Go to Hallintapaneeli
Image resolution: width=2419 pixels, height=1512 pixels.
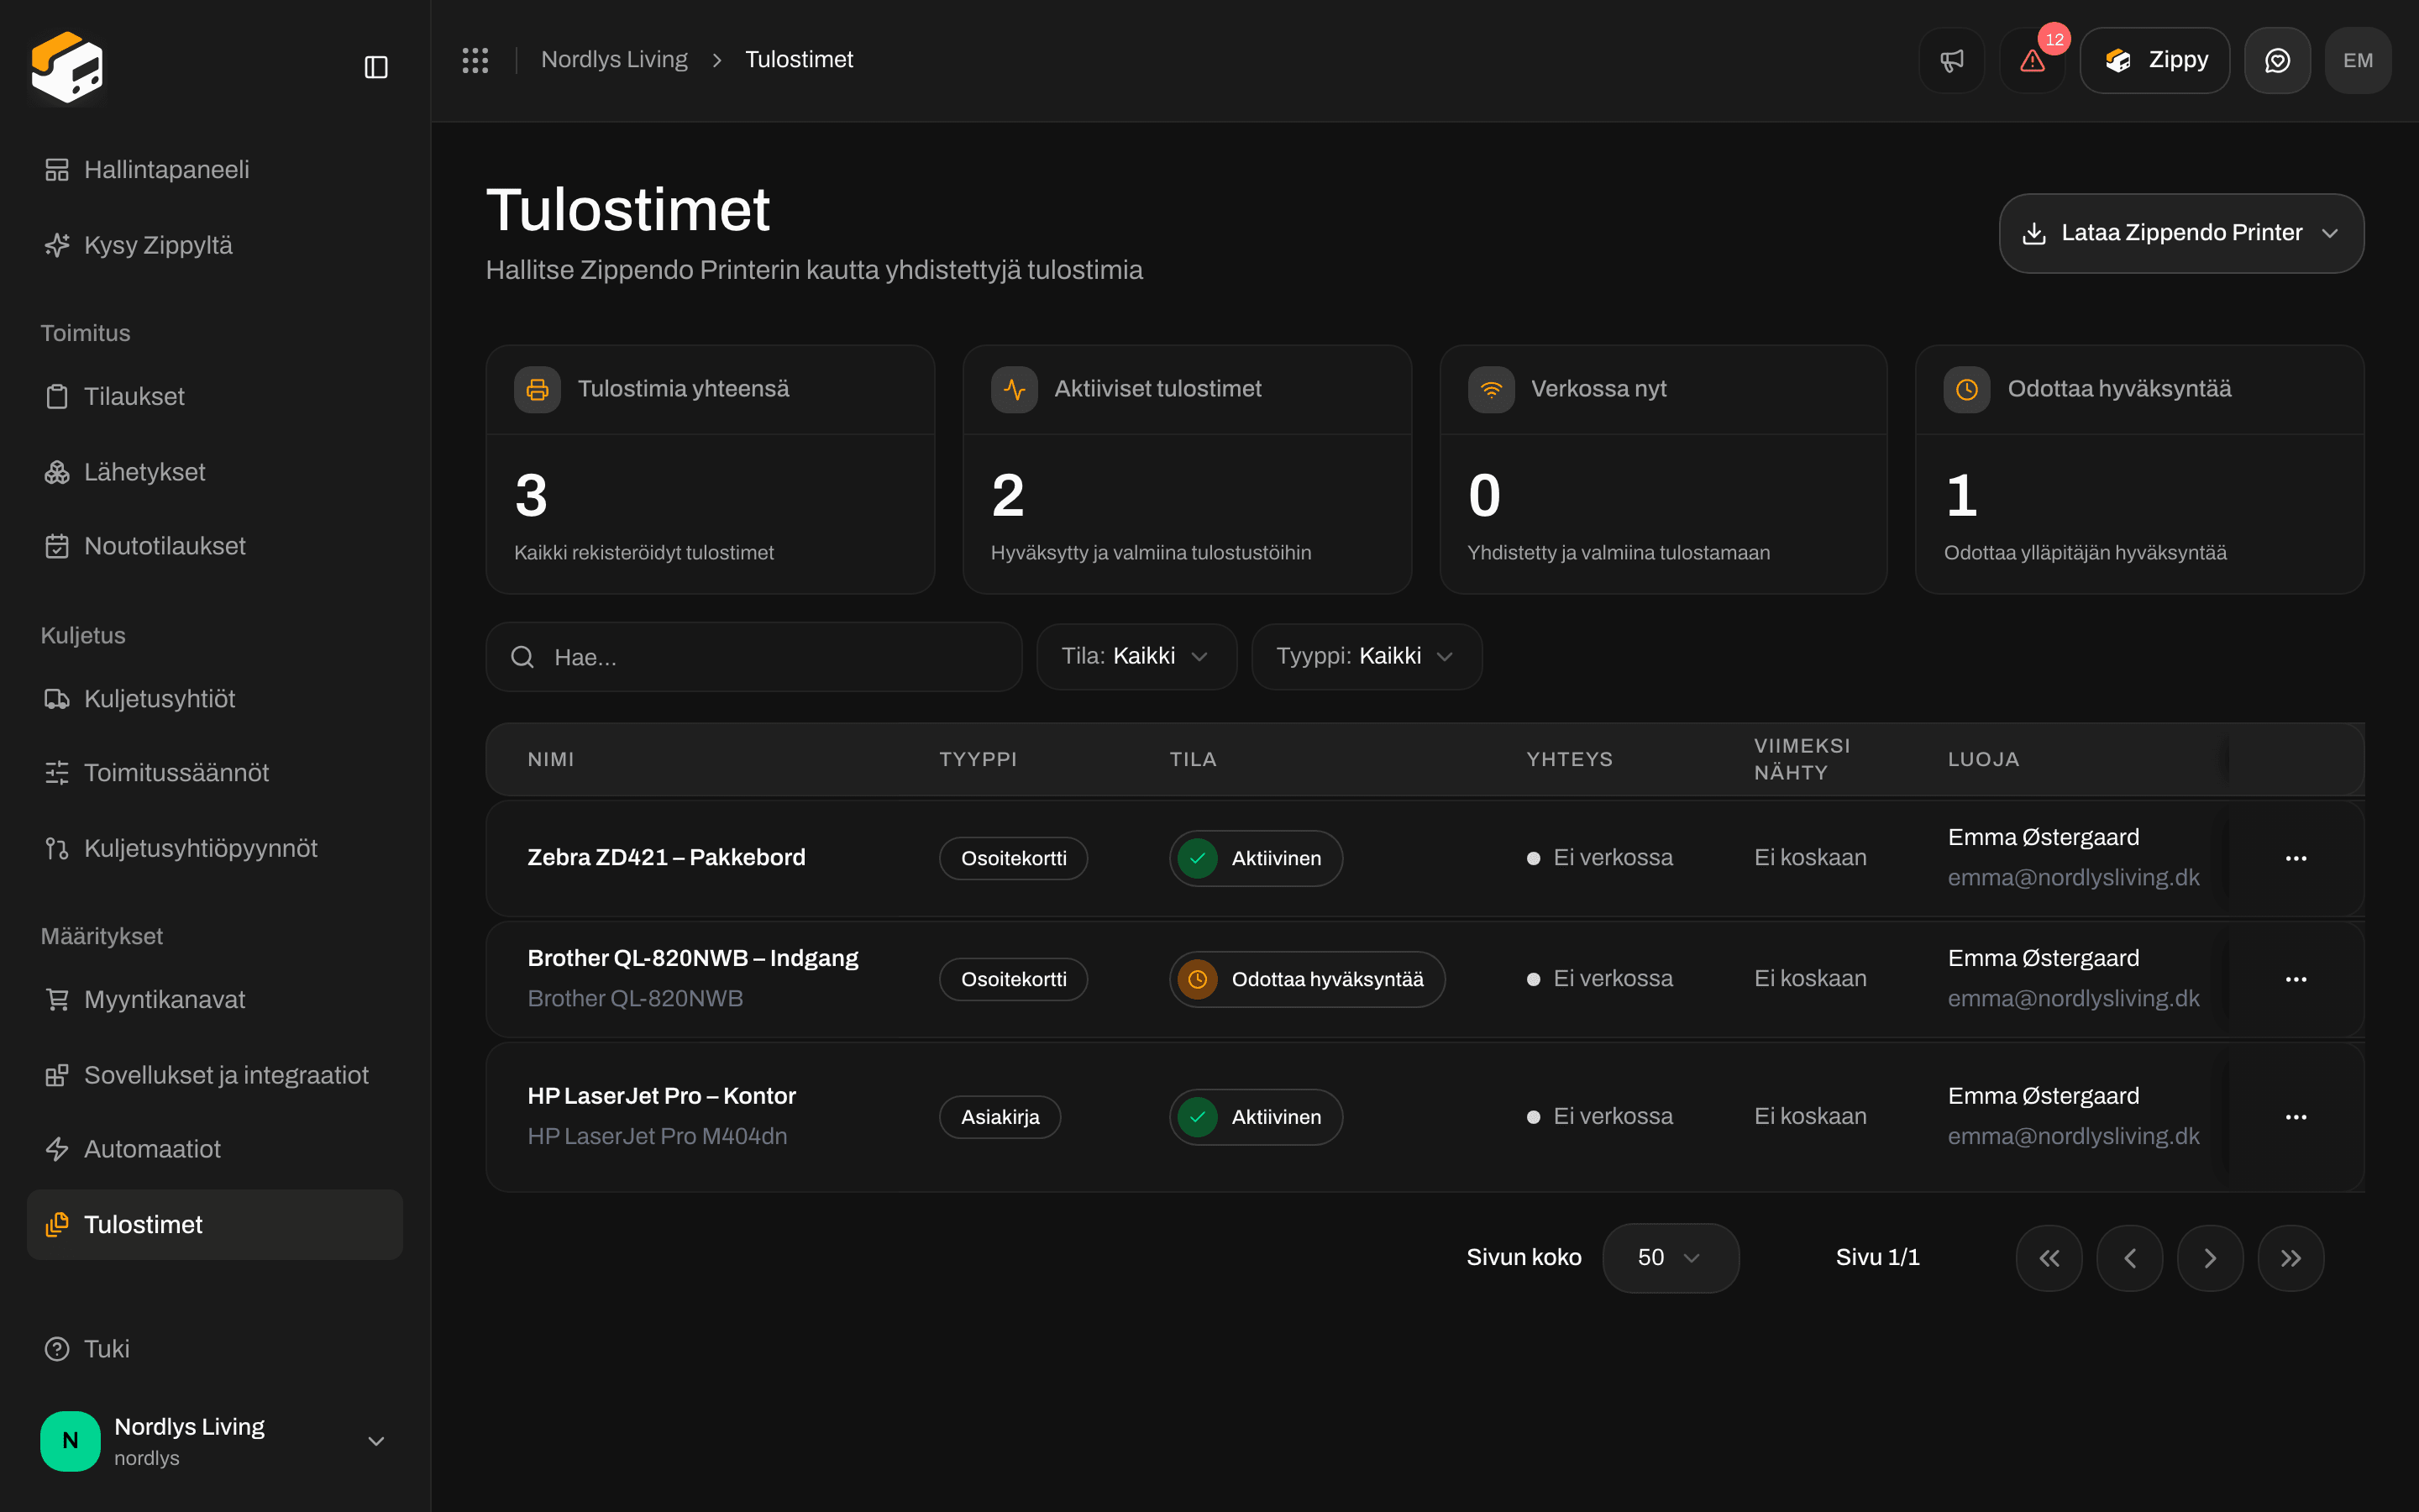[x=215, y=170]
